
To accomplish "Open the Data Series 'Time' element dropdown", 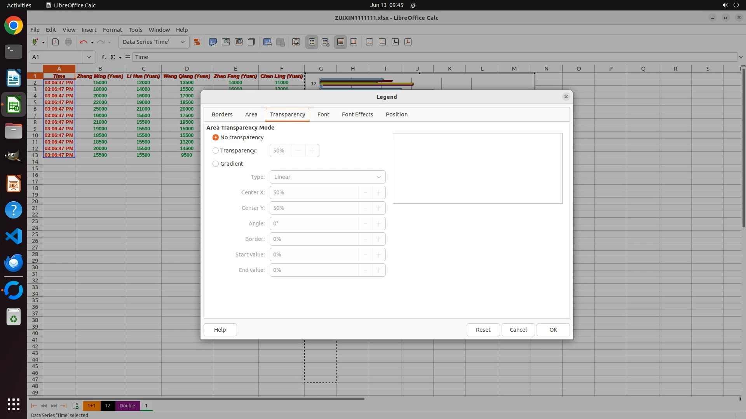I will [182, 42].
